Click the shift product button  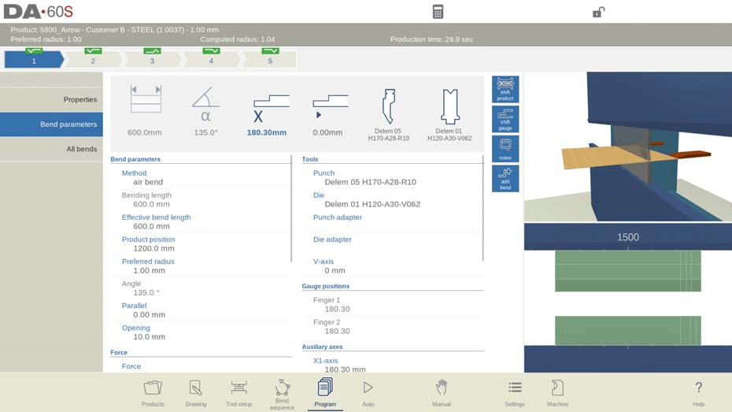[505, 89]
